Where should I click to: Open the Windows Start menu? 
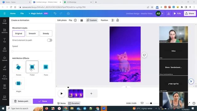point(3,108)
